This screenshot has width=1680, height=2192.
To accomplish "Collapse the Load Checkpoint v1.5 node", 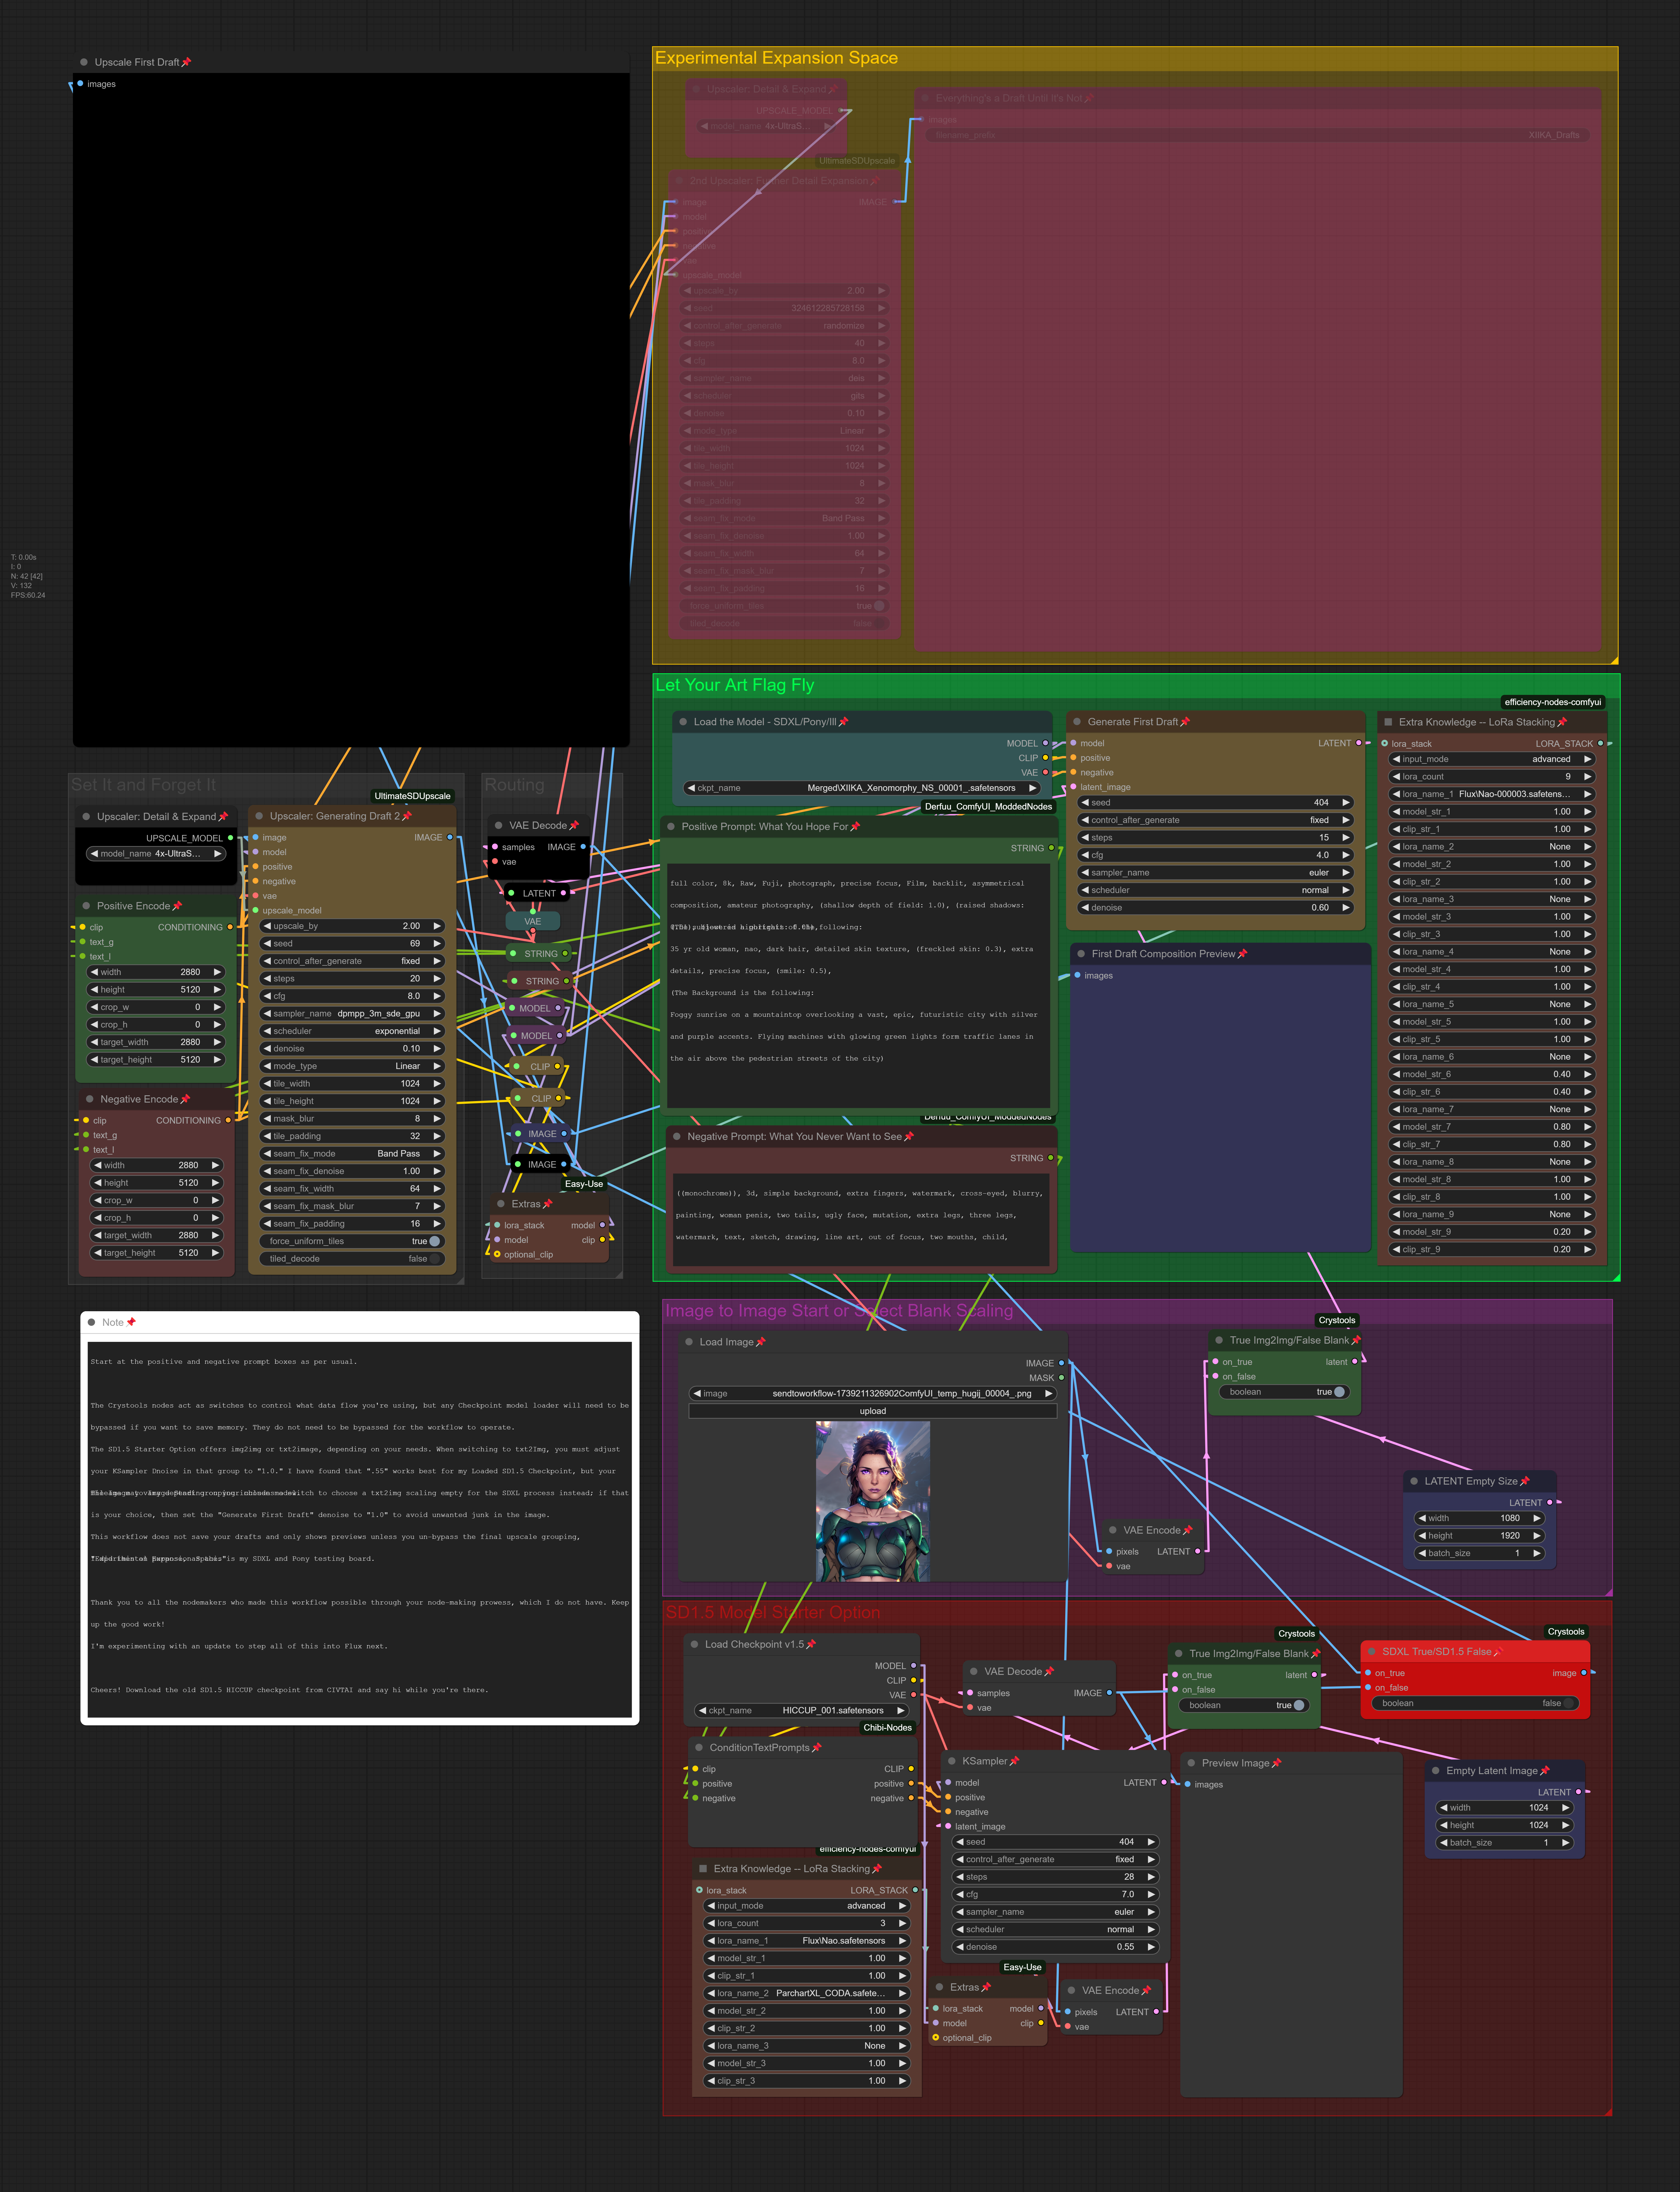I will pyautogui.click(x=694, y=1644).
